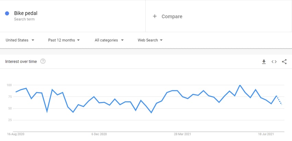This screenshot has width=292, height=141.
Task: Share the interest over time chart
Action: pos(284,62)
